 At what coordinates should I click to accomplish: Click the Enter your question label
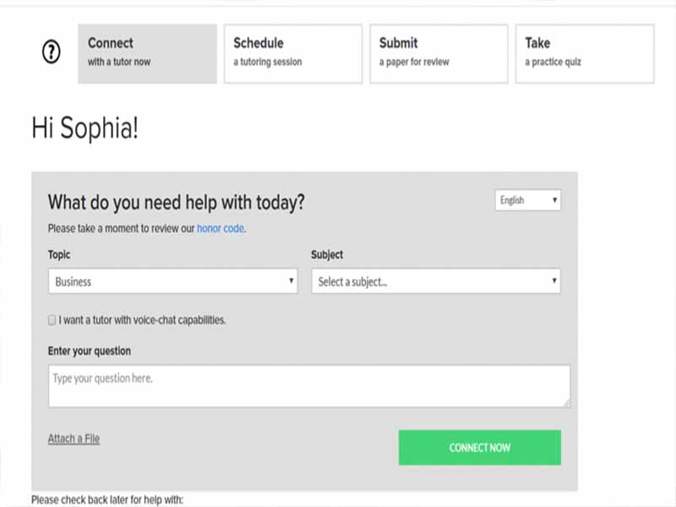click(x=90, y=351)
